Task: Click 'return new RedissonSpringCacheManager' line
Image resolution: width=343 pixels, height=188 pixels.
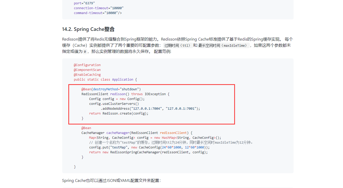Action: (148, 152)
